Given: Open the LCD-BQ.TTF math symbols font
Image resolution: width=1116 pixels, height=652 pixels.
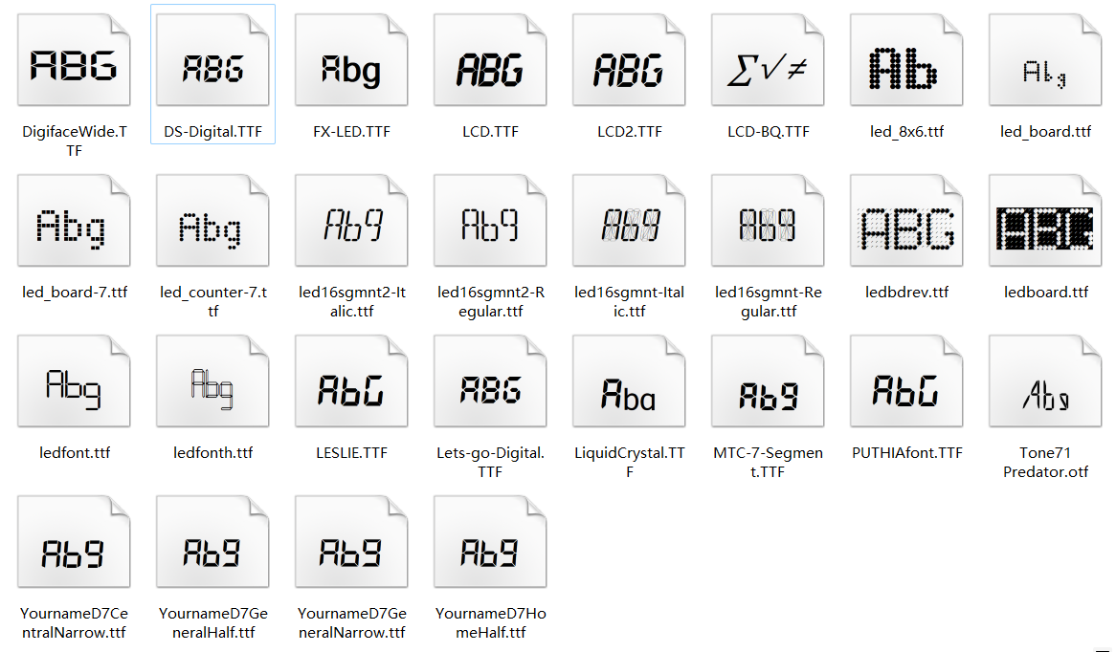Looking at the screenshot, I should (768, 63).
